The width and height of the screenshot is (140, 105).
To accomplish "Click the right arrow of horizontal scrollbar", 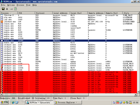I will (x=136, y=94).
